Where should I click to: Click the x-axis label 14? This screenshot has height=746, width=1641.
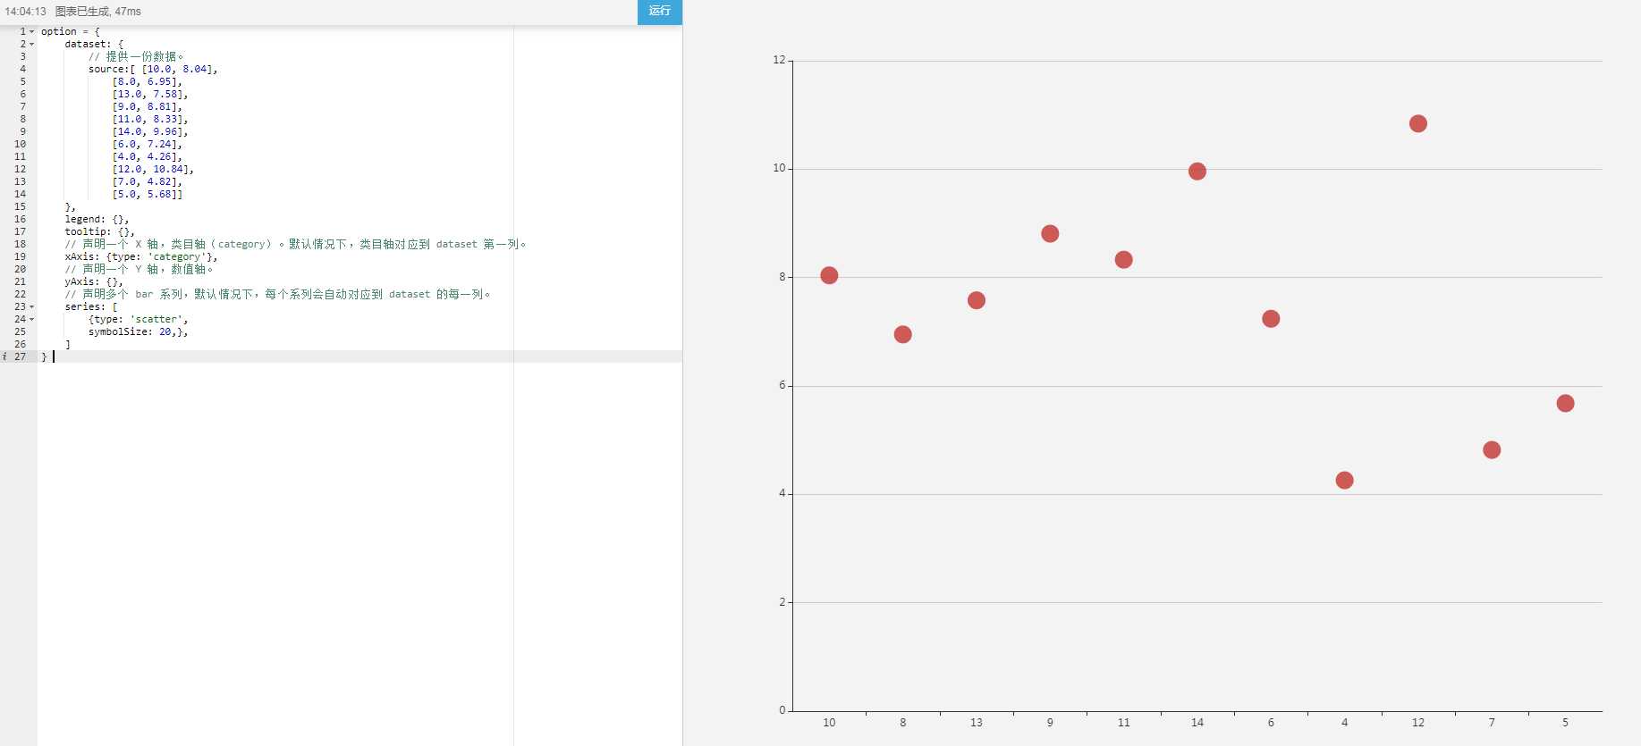click(x=1197, y=723)
